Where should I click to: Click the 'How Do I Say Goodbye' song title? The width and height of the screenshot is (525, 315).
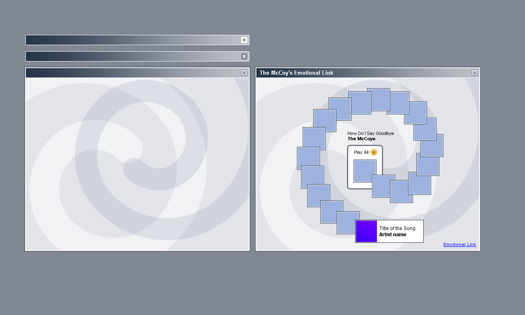pos(371,133)
